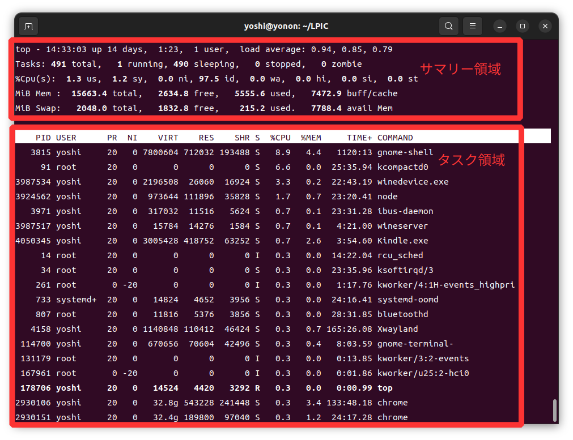Open a new terminal tab

(x=28, y=26)
